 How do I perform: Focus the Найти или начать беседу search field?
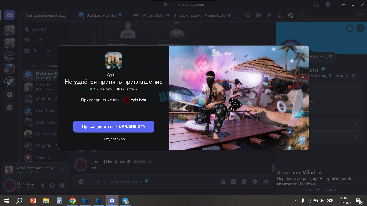[x=45, y=15]
